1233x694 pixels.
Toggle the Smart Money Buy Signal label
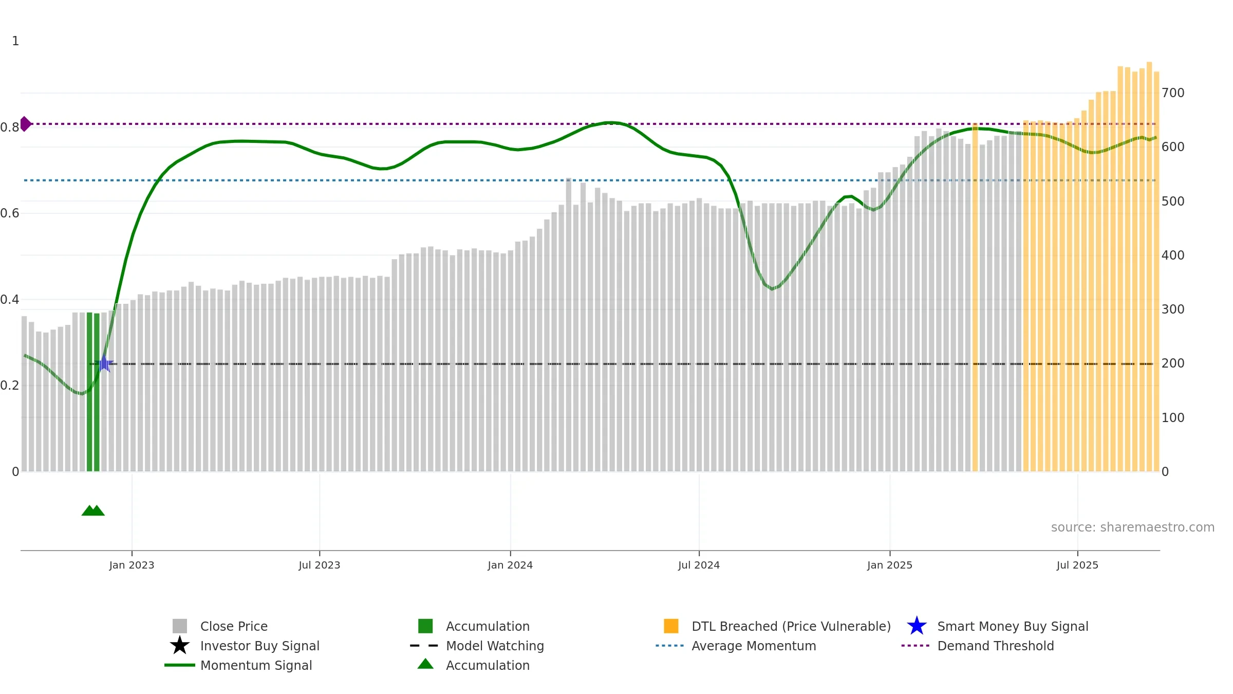coord(1013,626)
